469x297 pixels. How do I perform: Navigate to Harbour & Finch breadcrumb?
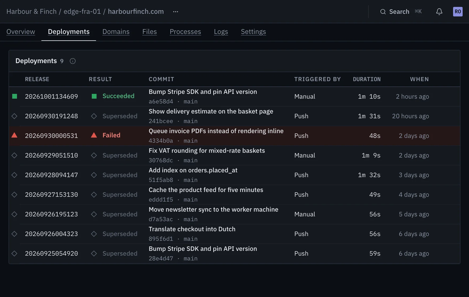point(32,12)
